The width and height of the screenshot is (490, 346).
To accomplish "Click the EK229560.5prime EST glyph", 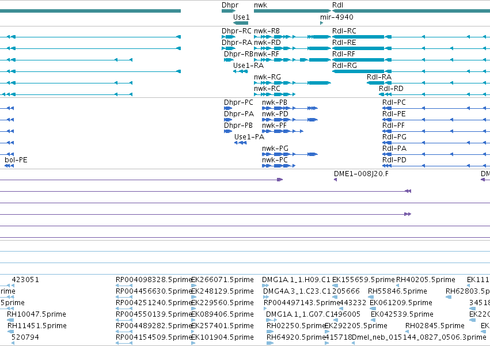I will [193, 309].
